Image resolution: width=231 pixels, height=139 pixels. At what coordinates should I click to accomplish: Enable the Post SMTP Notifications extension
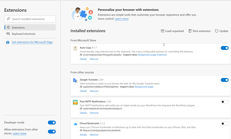point(224,102)
